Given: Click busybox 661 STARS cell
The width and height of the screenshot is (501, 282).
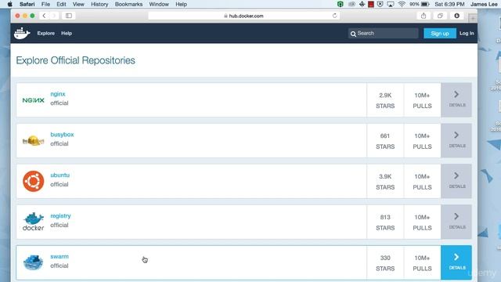Looking at the screenshot, I should (385, 141).
